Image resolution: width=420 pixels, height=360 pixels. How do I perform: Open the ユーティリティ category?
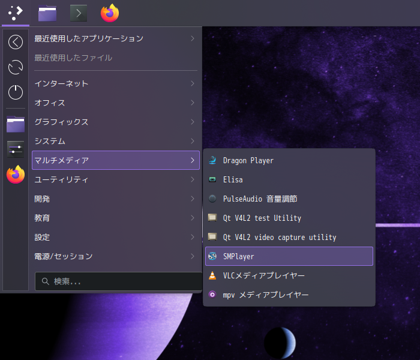pos(116,179)
